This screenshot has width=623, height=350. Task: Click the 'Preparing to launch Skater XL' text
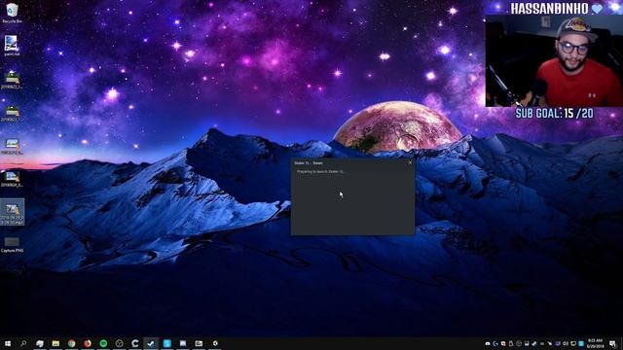coord(320,172)
